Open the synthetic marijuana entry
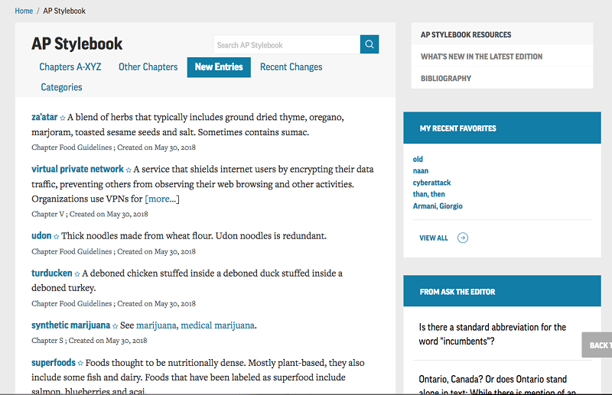This screenshot has height=395, width=612. (70, 325)
